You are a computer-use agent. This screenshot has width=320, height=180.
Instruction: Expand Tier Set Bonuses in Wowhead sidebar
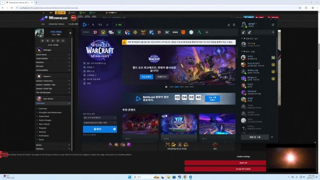(69, 93)
